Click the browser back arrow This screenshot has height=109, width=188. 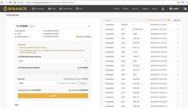[x=2, y=2]
